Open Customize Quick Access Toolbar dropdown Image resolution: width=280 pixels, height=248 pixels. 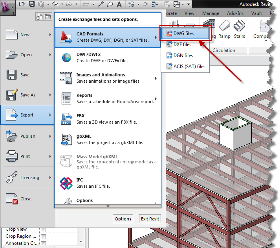click(x=188, y=4)
